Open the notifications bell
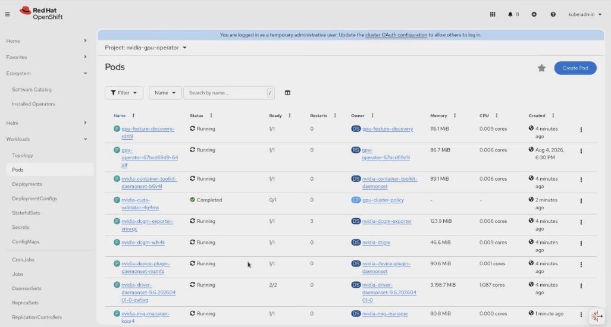The image size is (611, 327). (x=510, y=14)
